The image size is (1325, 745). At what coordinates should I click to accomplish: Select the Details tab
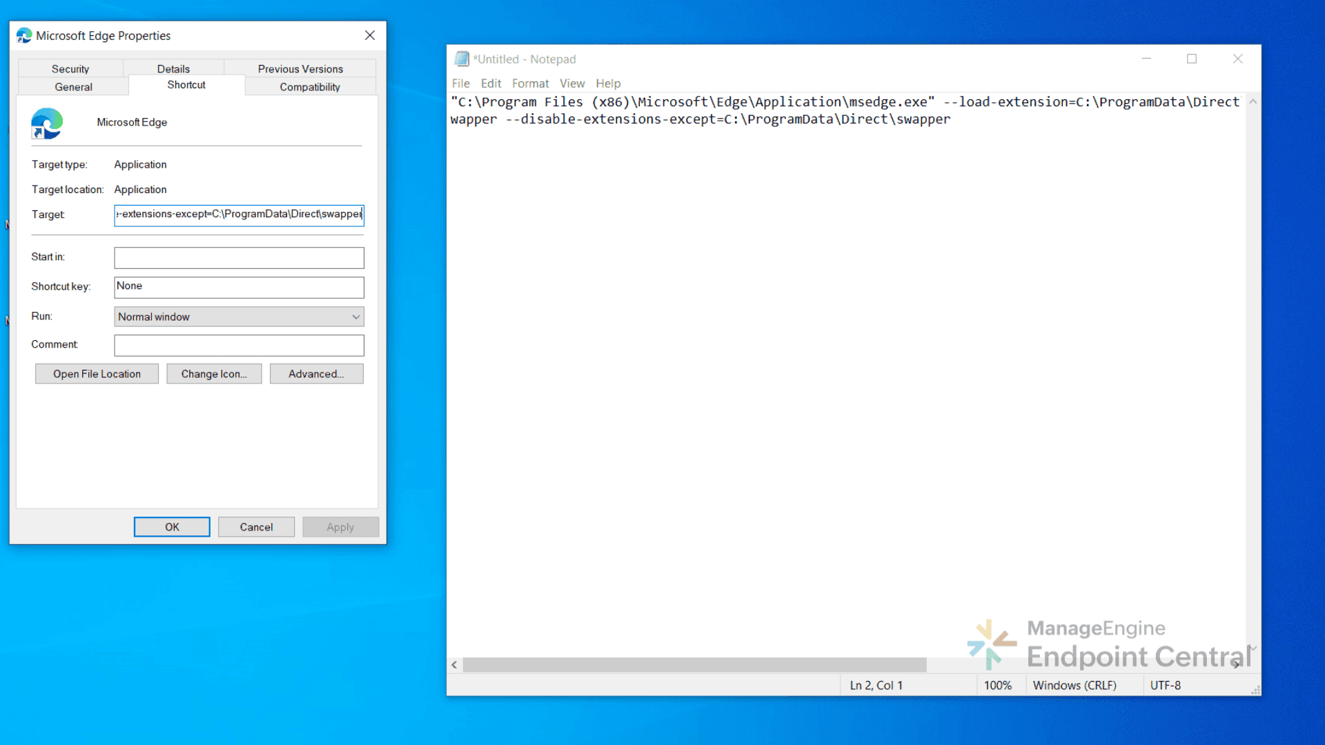(173, 69)
